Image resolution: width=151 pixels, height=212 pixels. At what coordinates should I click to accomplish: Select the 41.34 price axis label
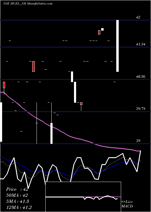click(x=141, y=44)
